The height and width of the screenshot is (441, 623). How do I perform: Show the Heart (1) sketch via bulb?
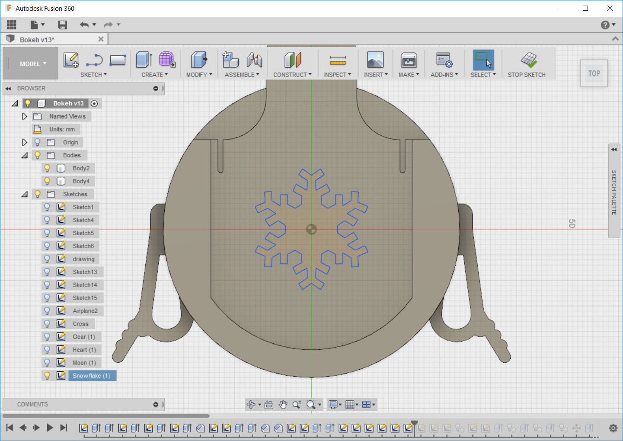(48, 350)
